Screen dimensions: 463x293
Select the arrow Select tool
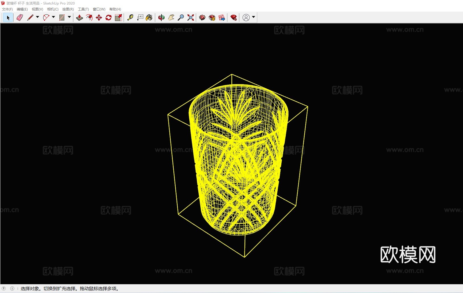(x=8, y=18)
